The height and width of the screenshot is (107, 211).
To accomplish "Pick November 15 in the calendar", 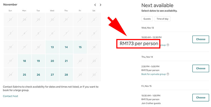I will pyautogui.click(x=80, y=47).
